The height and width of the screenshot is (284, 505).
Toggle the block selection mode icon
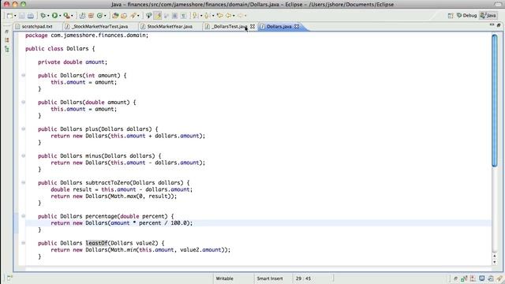(x=174, y=16)
